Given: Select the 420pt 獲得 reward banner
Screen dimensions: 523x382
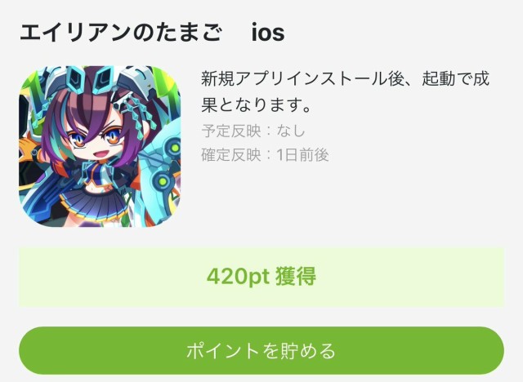Looking at the screenshot, I should pos(261,277).
